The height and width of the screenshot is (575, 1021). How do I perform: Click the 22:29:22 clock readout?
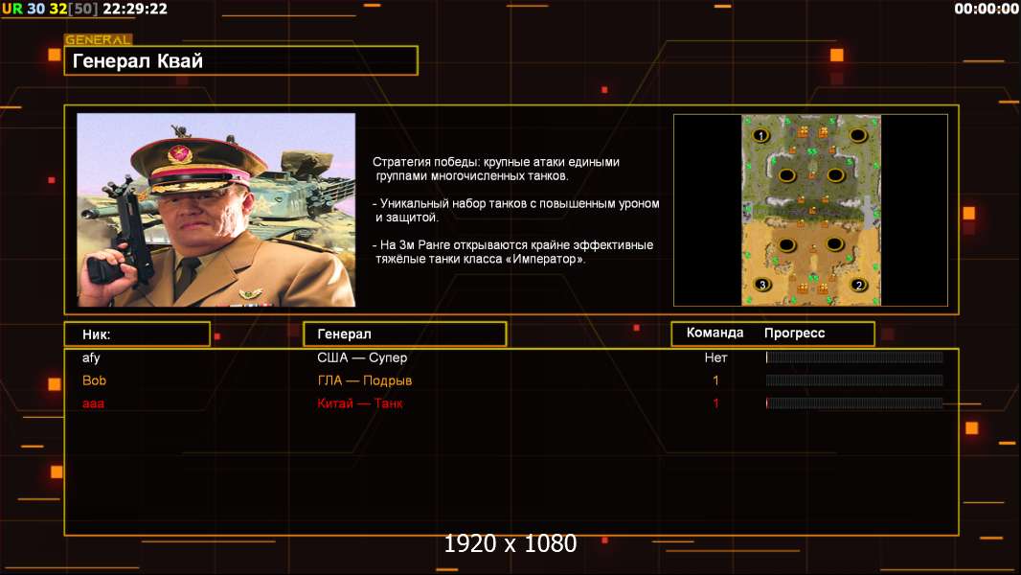point(135,9)
